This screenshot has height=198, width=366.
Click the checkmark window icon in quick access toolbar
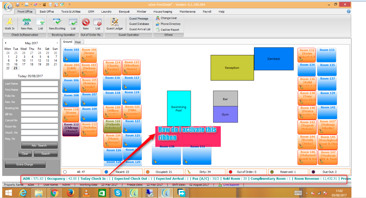(62, 4)
